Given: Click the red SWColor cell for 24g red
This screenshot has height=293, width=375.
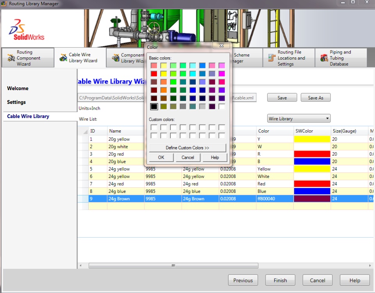Looking at the screenshot, I should pos(312,184).
